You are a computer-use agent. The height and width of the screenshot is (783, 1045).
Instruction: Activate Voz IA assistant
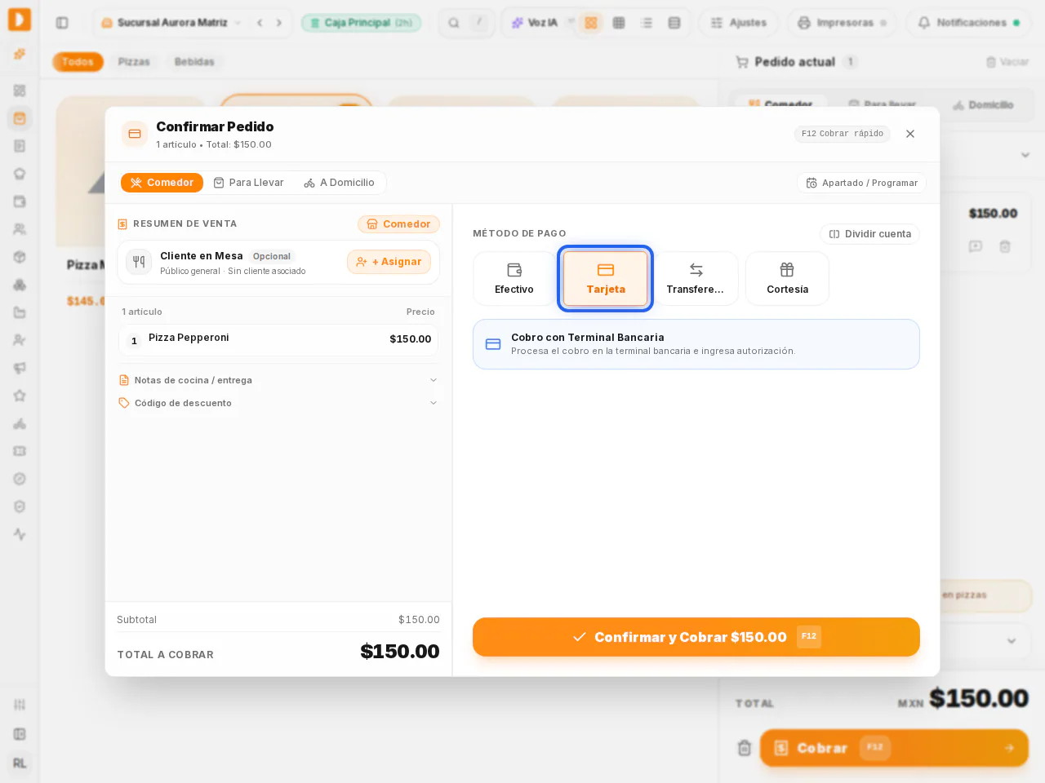pyautogui.click(x=536, y=23)
